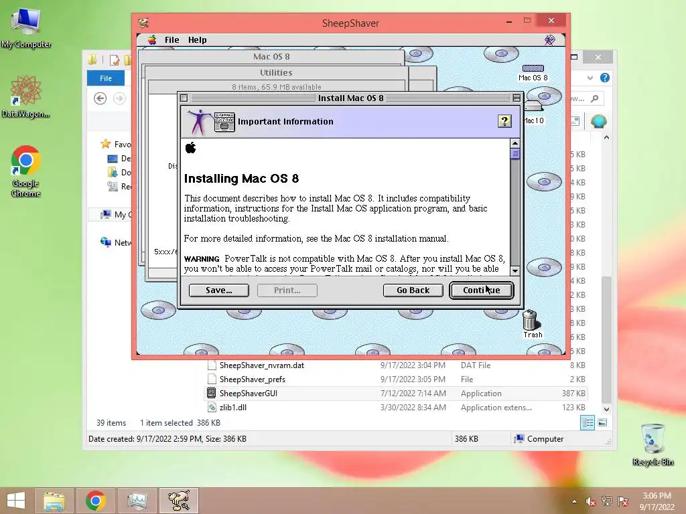The image size is (686, 514).
Task: Click the Windows Start button
Action: coord(16,501)
